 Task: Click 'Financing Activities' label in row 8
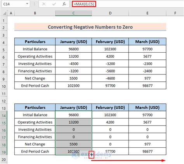pos(35,71)
